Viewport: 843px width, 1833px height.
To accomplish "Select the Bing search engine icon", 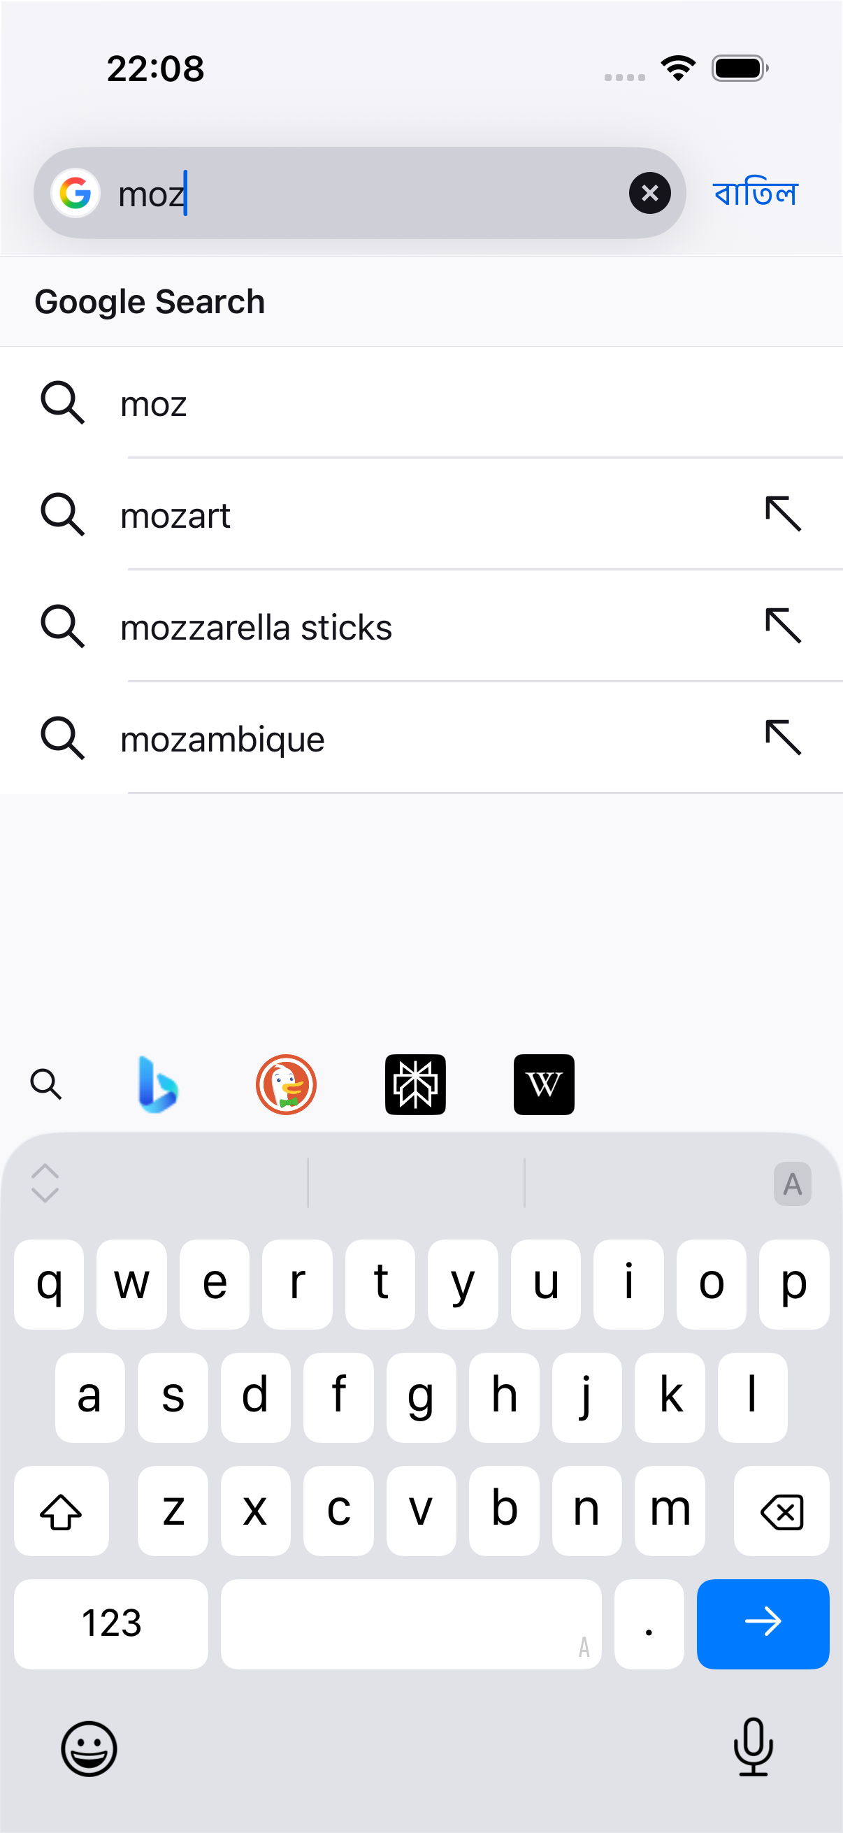I will pyautogui.click(x=158, y=1084).
